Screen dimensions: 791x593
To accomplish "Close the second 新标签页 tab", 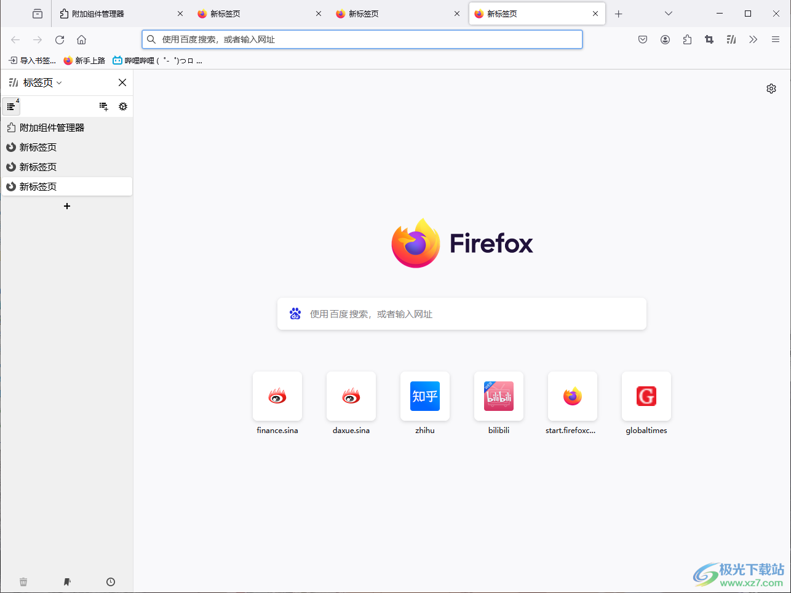I will 319,14.
